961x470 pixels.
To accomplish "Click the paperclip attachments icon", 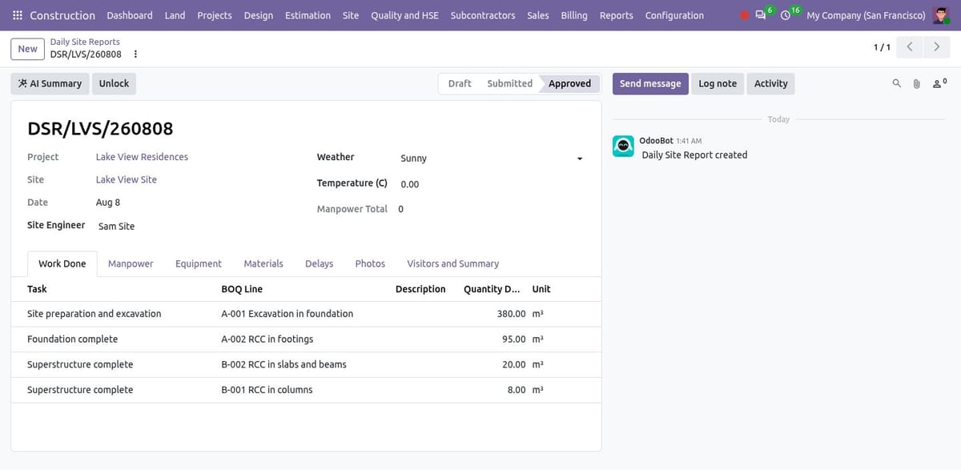I will 917,83.
